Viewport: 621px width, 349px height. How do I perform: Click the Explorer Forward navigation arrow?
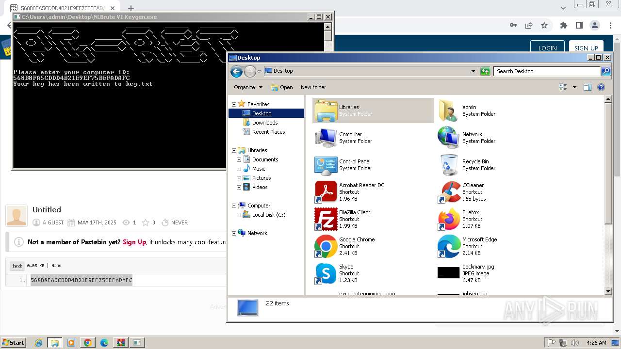point(250,72)
